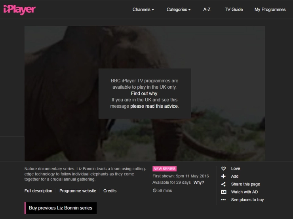293x219 pixels.
Task: Click 'Why?' next to availability days
Action: pyautogui.click(x=199, y=183)
